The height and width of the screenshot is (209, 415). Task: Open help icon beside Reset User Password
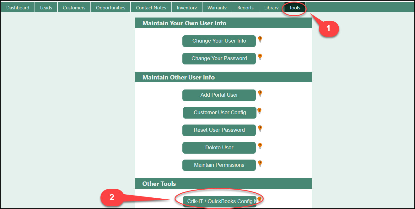click(x=260, y=129)
